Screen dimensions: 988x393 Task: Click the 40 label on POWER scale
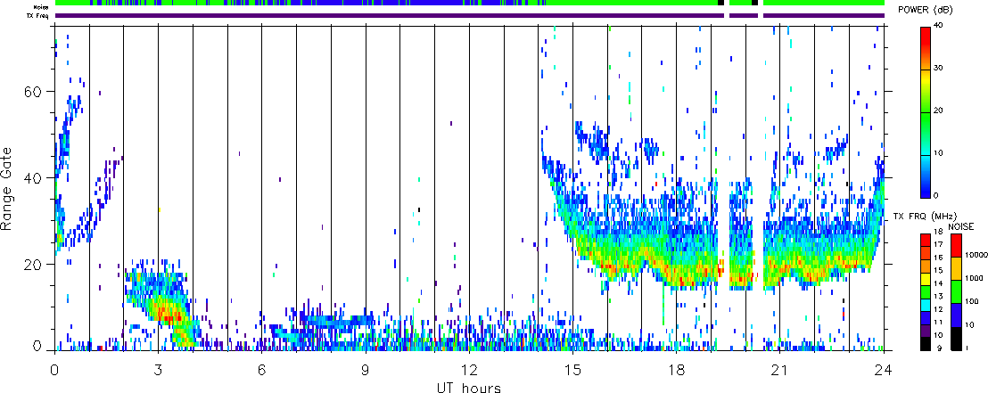tap(937, 26)
